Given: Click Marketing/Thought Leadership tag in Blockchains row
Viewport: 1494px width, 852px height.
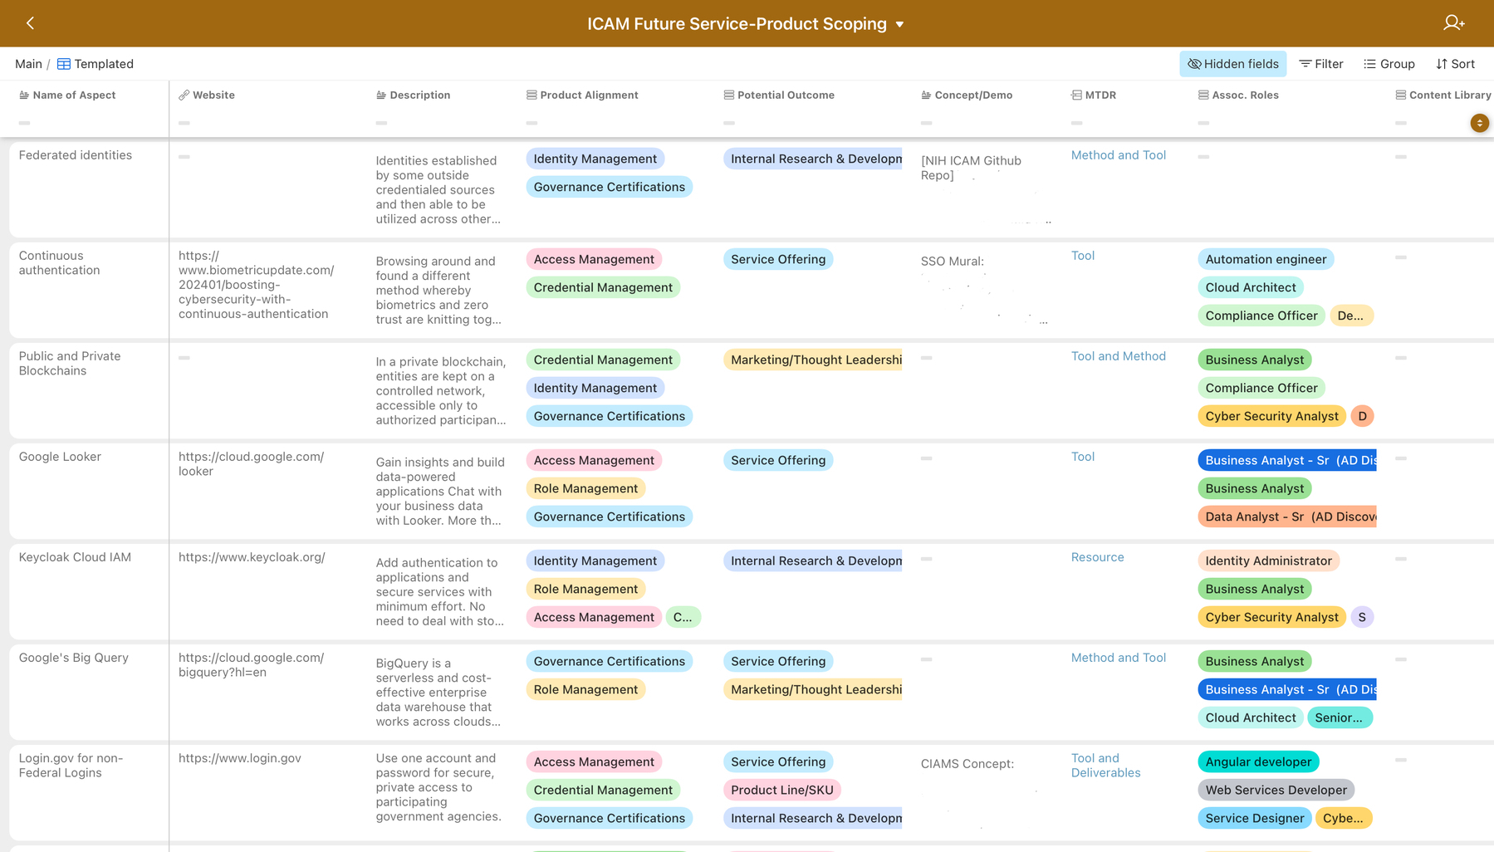Looking at the screenshot, I should [x=813, y=360].
